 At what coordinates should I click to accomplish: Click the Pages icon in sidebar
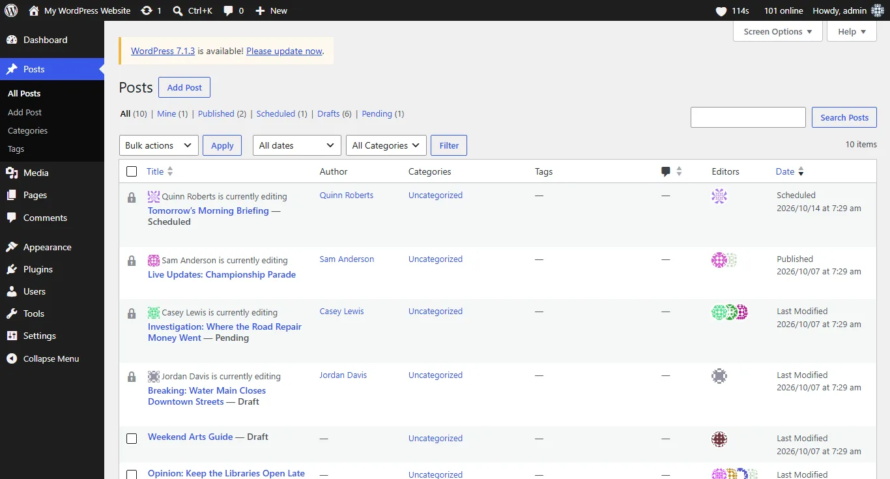12,195
